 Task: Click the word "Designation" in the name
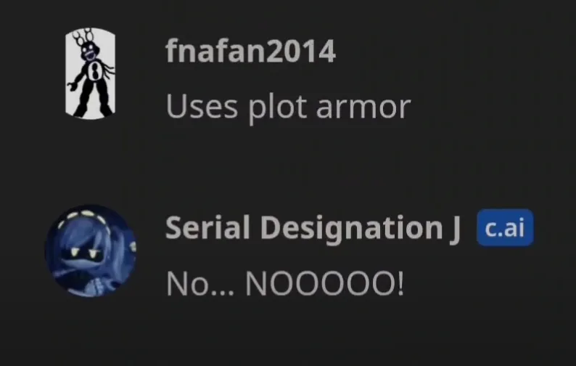click(351, 229)
